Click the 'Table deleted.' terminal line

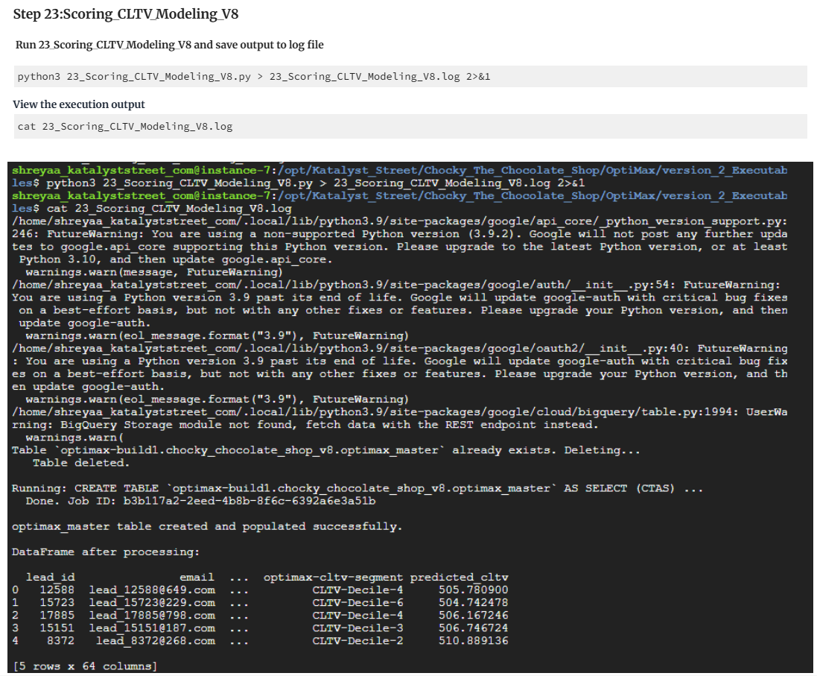[x=80, y=463]
